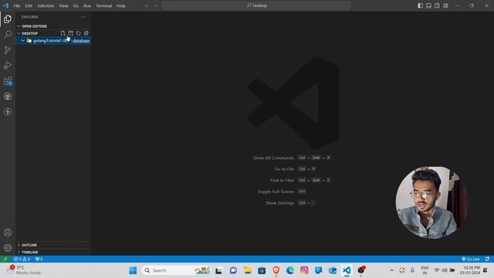494x278 pixels.
Task: Open Brave browser from taskbar
Action: (276, 270)
